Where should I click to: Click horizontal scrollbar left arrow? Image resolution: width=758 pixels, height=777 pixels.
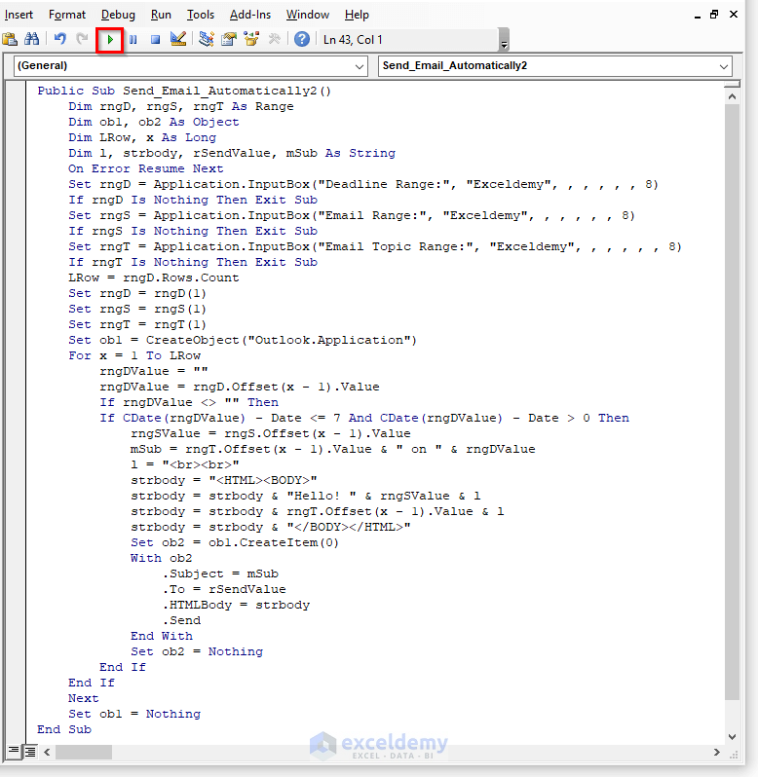pos(47,753)
